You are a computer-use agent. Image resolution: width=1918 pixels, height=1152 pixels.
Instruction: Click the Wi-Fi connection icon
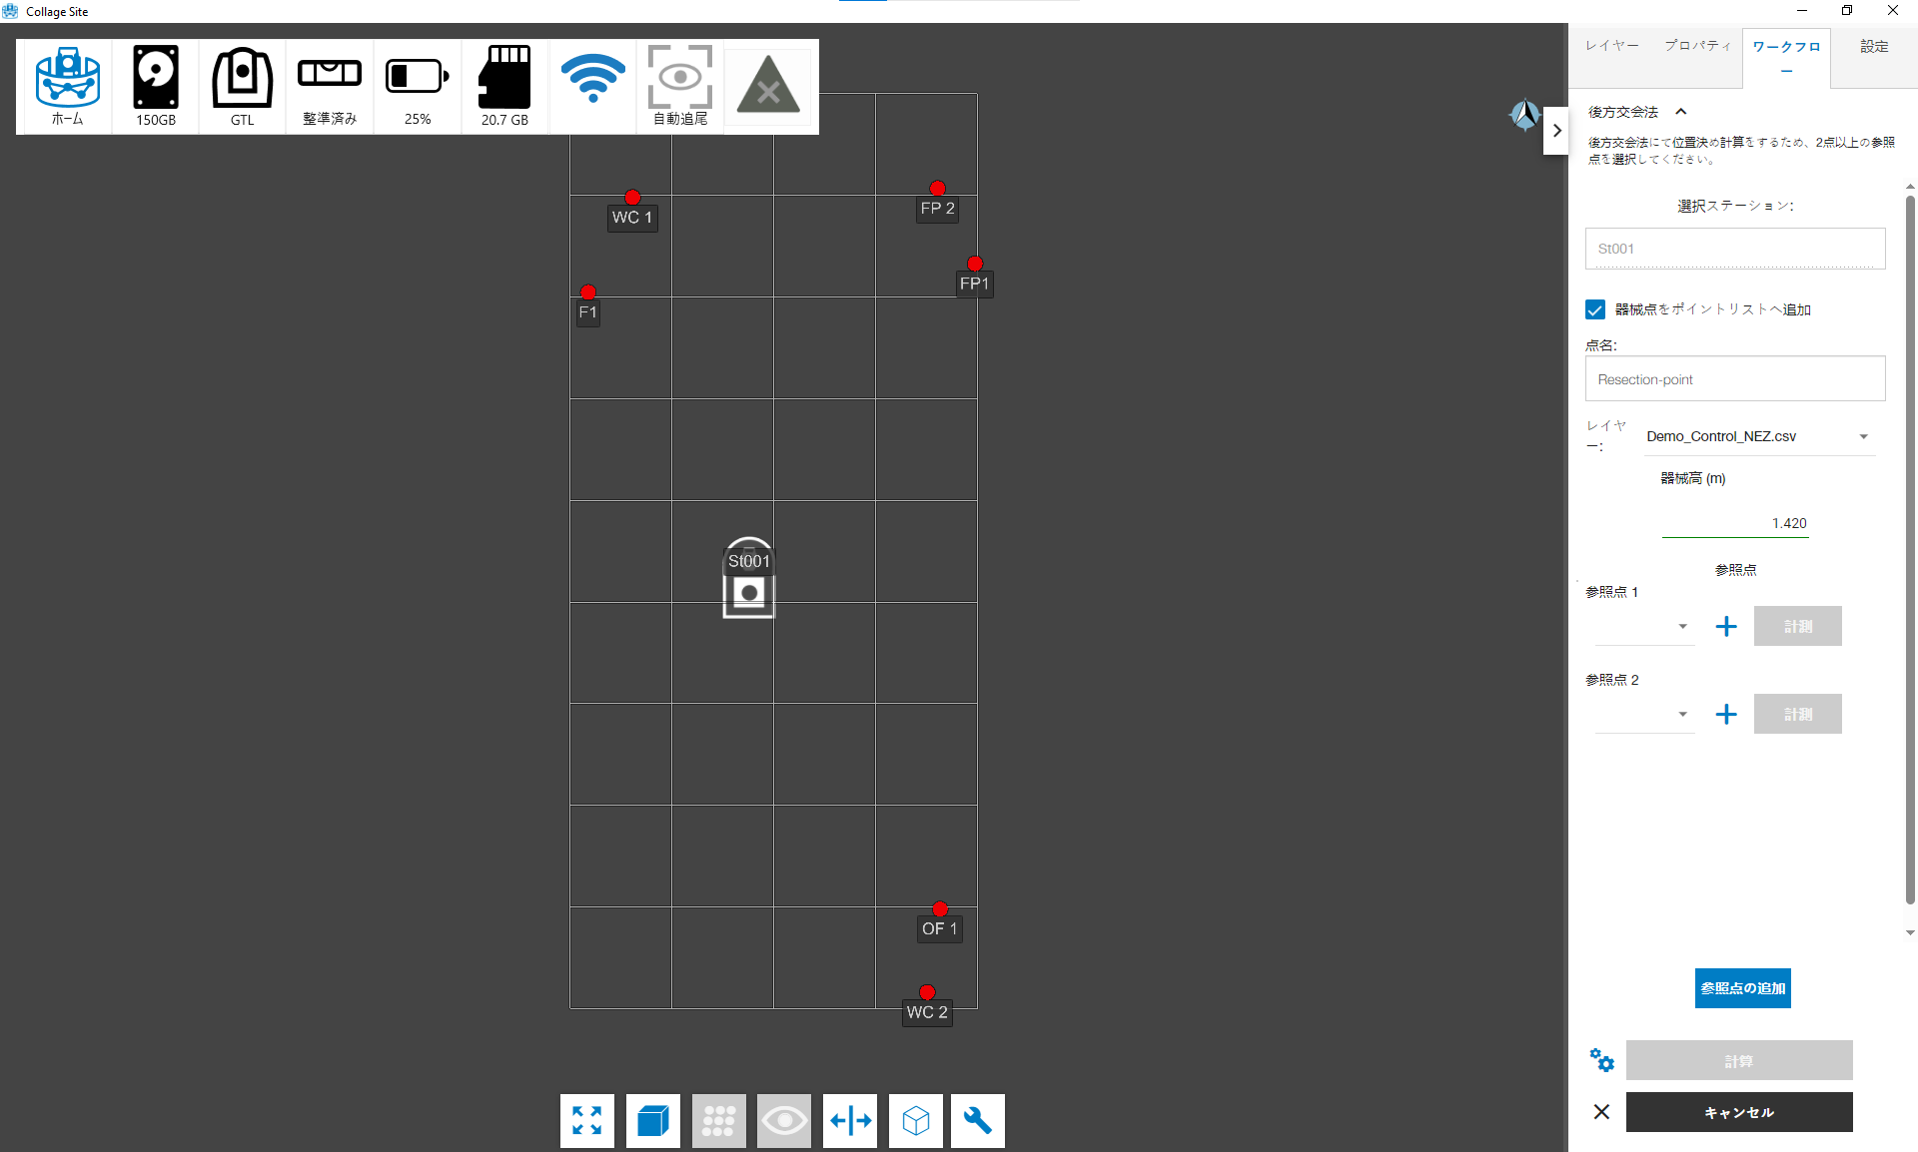click(592, 80)
